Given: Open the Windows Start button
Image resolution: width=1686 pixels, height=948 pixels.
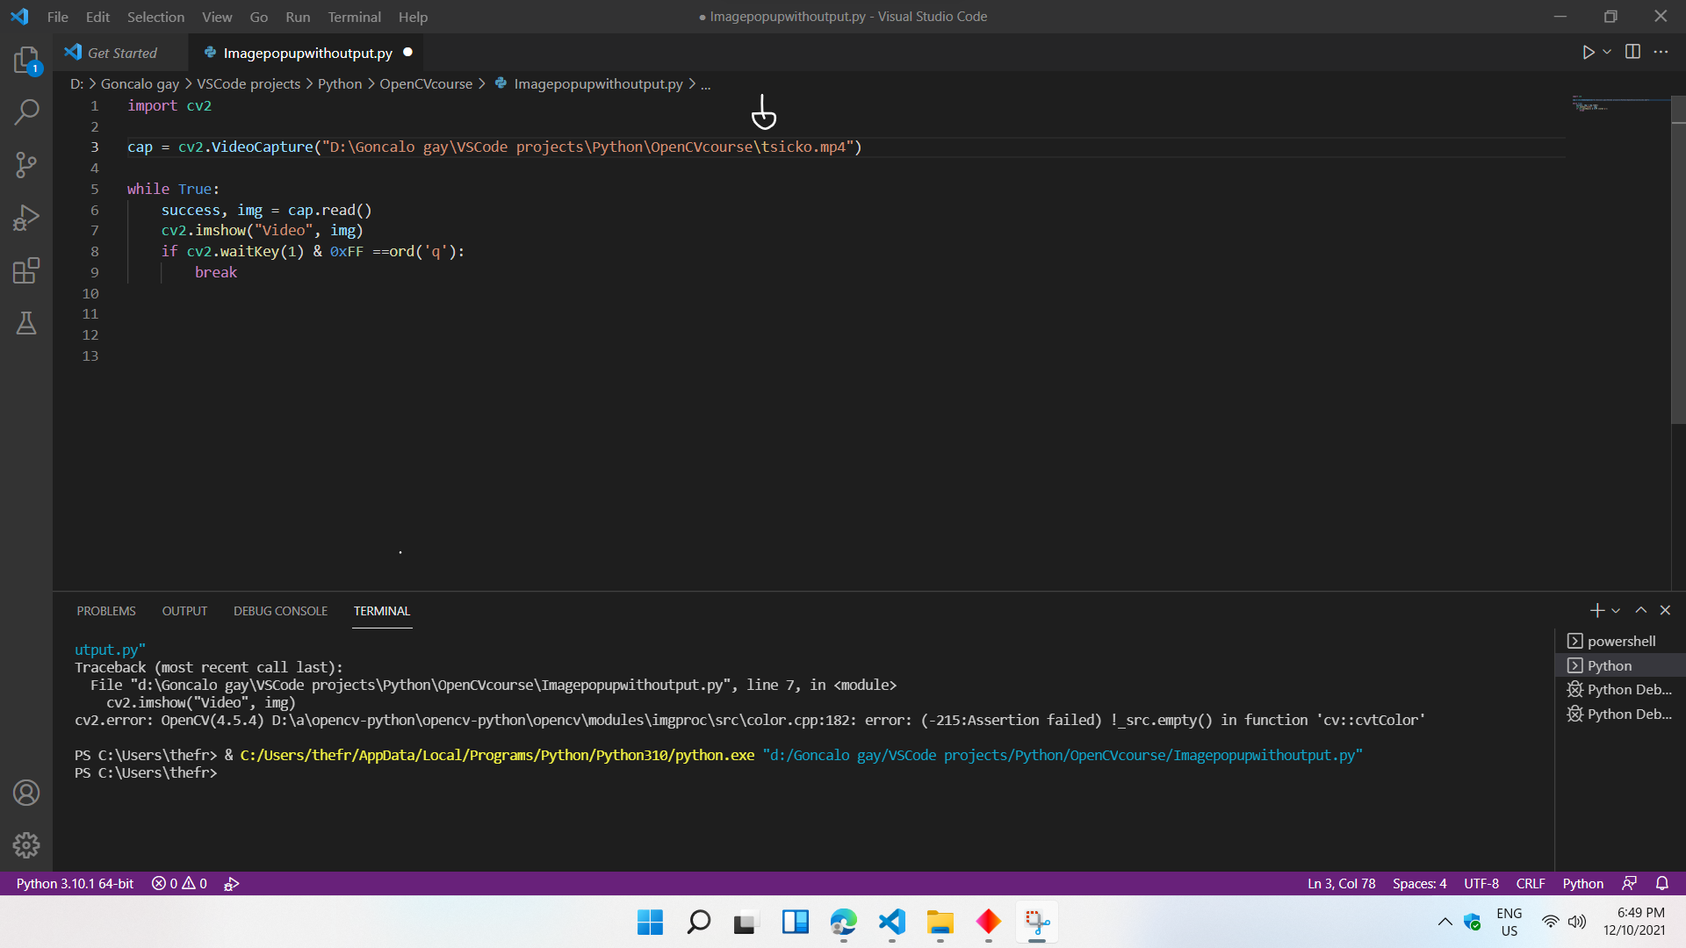Looking at the screenshot, I should 650,922.
